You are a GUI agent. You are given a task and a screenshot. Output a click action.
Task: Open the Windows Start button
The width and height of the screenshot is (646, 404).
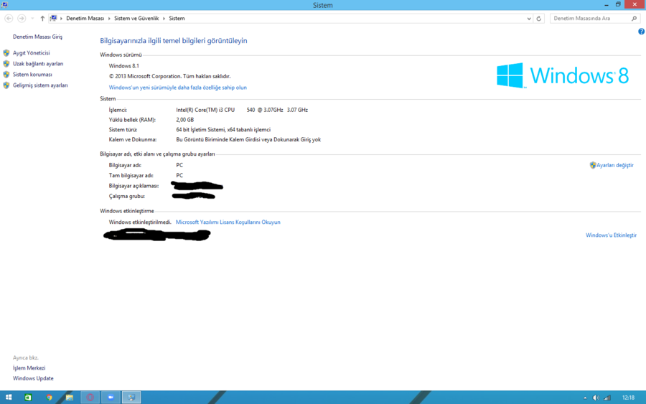[x=9, y=398]
